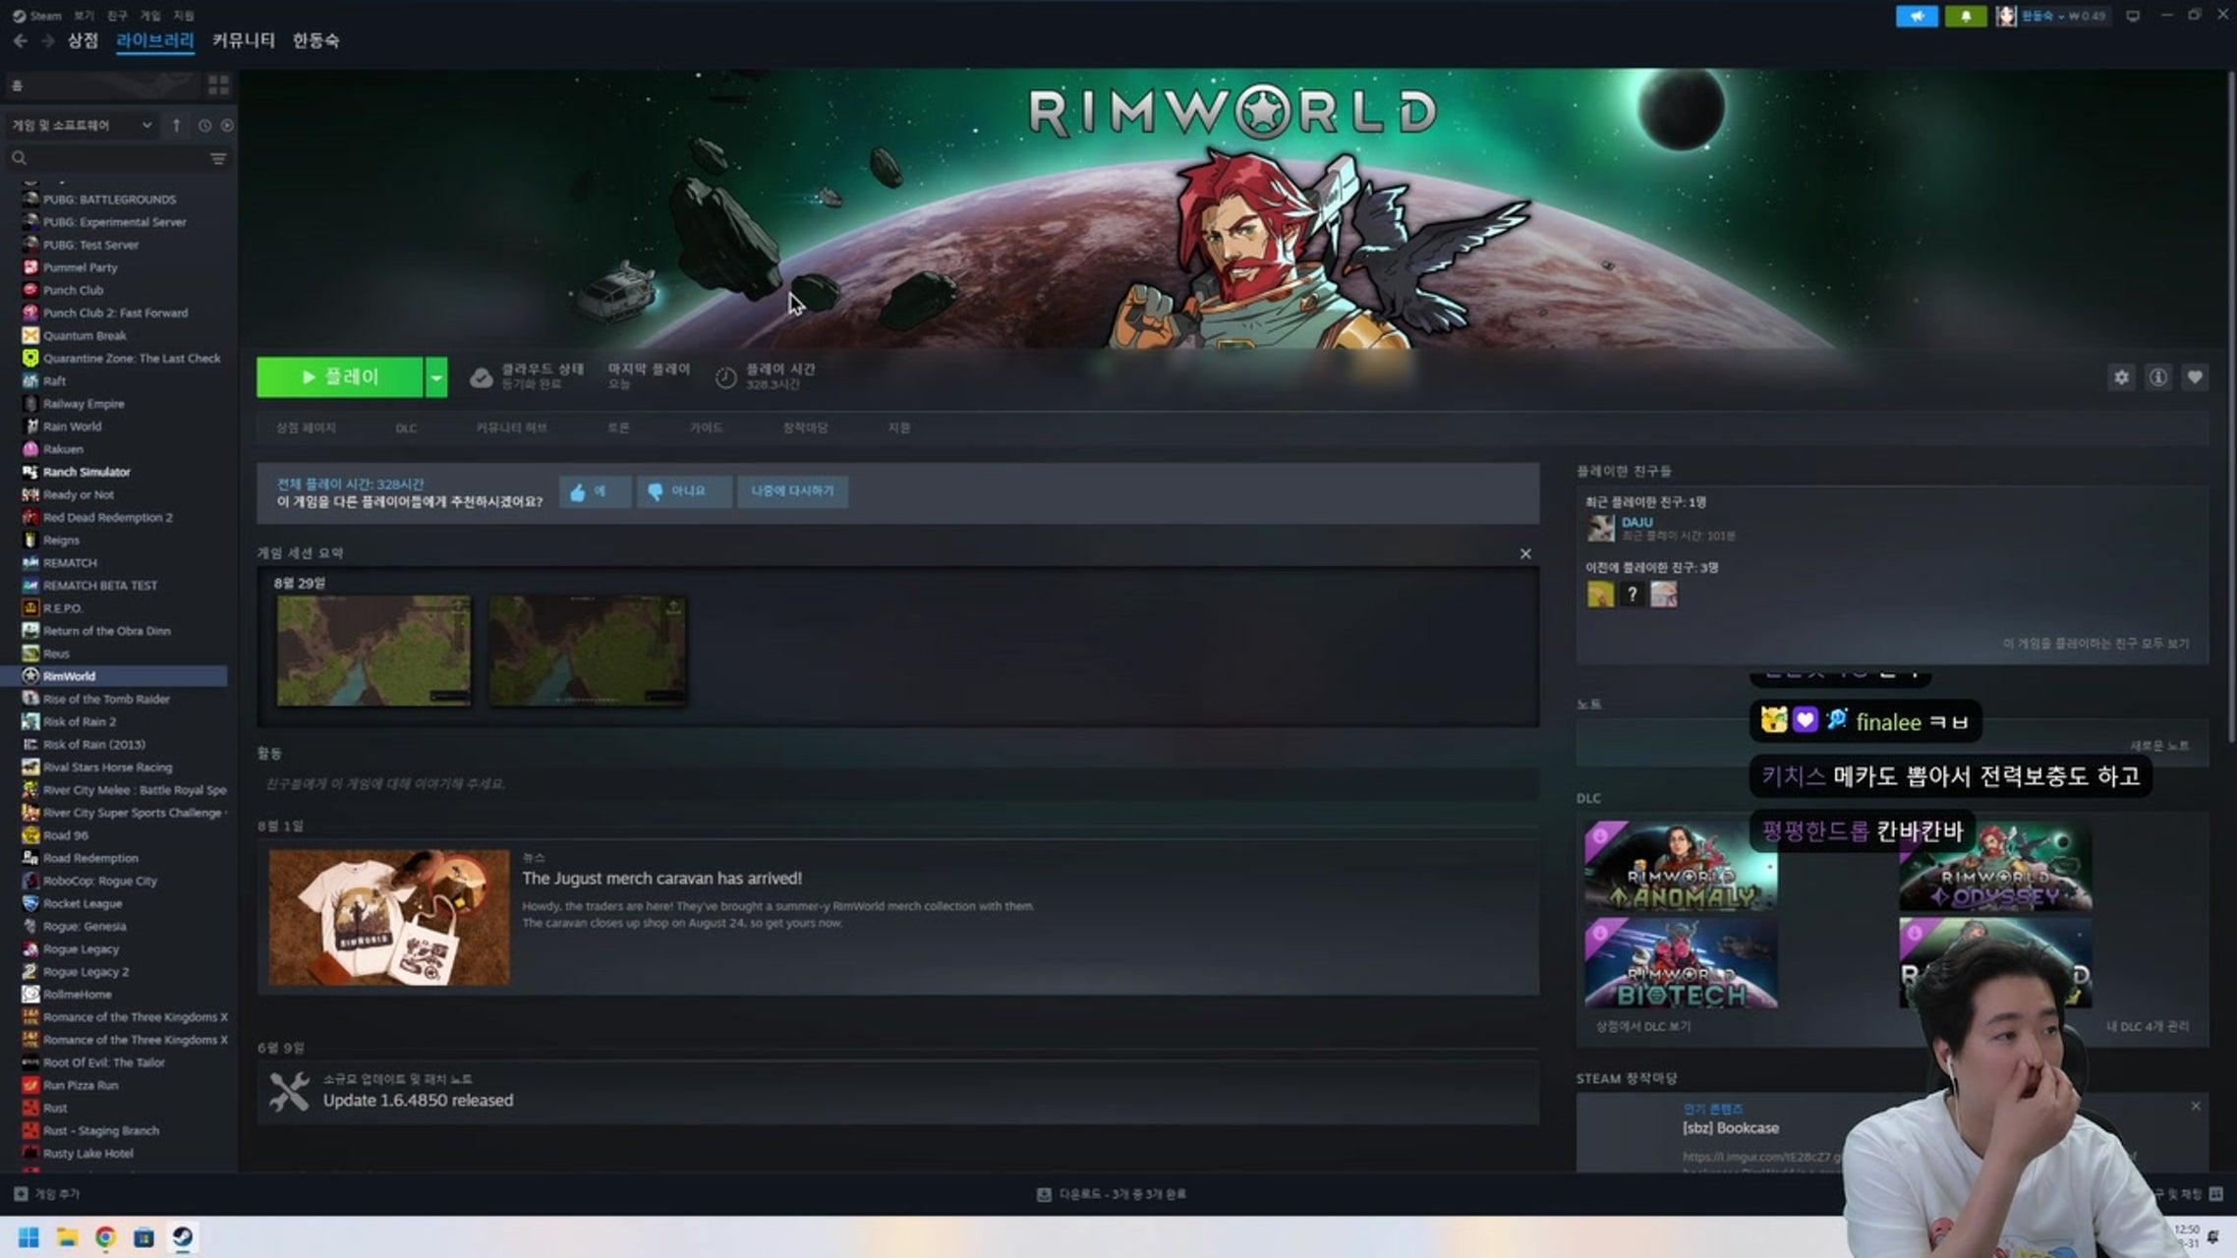Image resolution: width=2237 pixels, height=1258 pixels.
Task: Go back with the left arrow
Action: point(21,41)
